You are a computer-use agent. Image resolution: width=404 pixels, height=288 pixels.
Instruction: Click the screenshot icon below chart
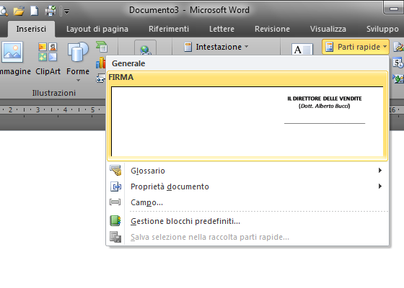click(100, 78)
